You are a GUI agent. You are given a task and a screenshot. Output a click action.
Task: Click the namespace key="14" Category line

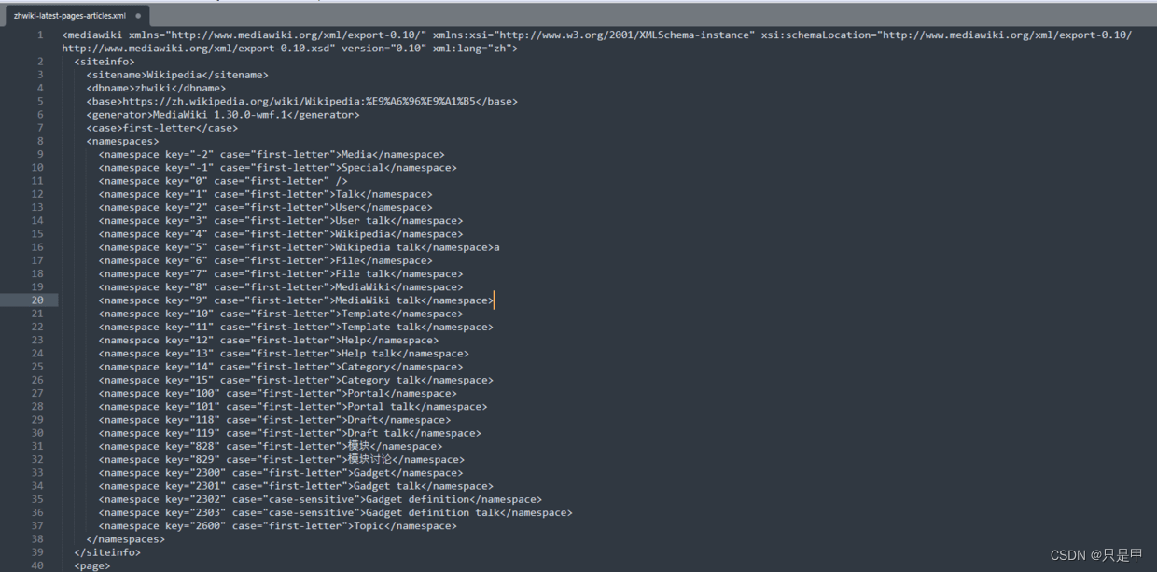pos(280,367)
